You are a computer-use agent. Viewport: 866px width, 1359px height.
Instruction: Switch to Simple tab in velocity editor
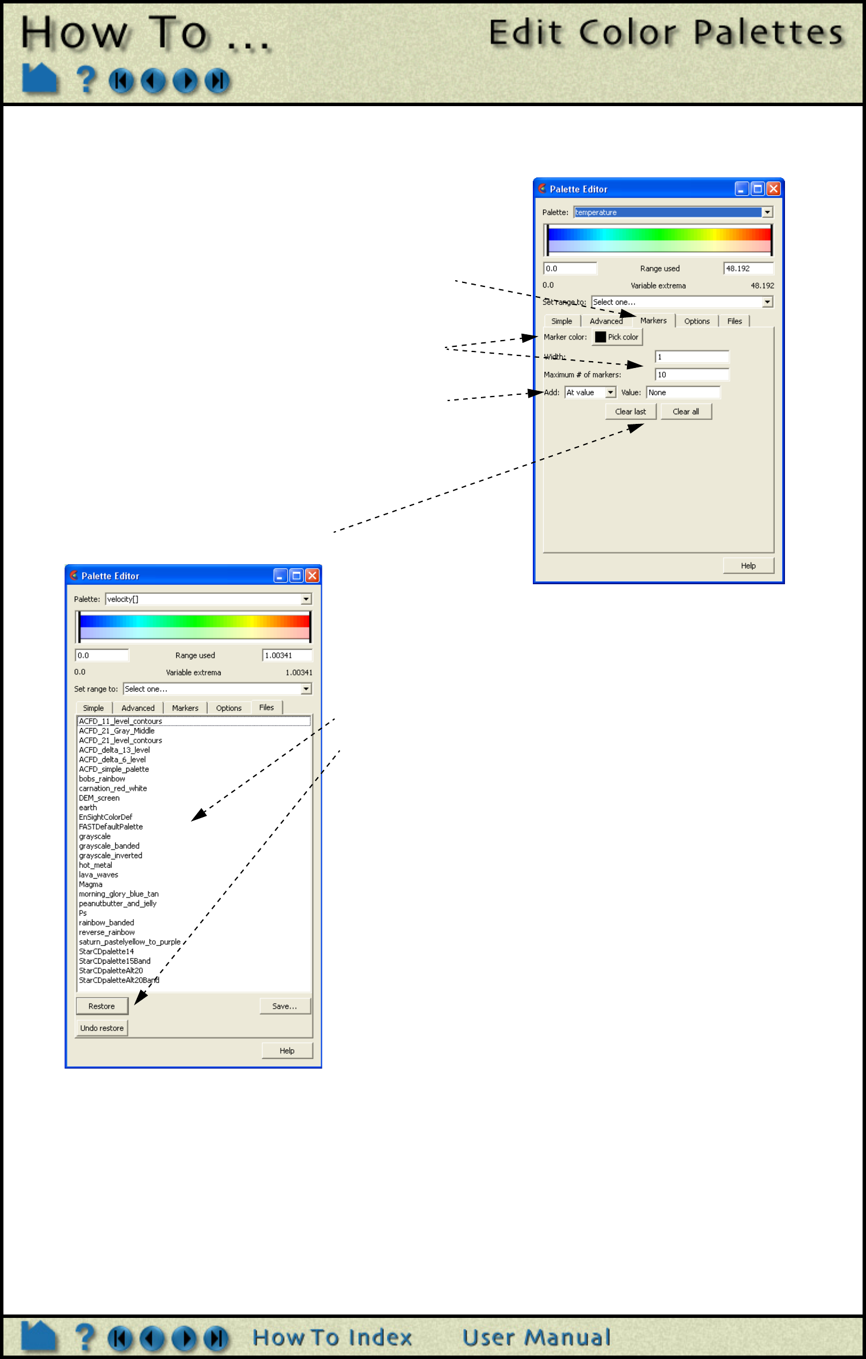click(x=94, y=708)
